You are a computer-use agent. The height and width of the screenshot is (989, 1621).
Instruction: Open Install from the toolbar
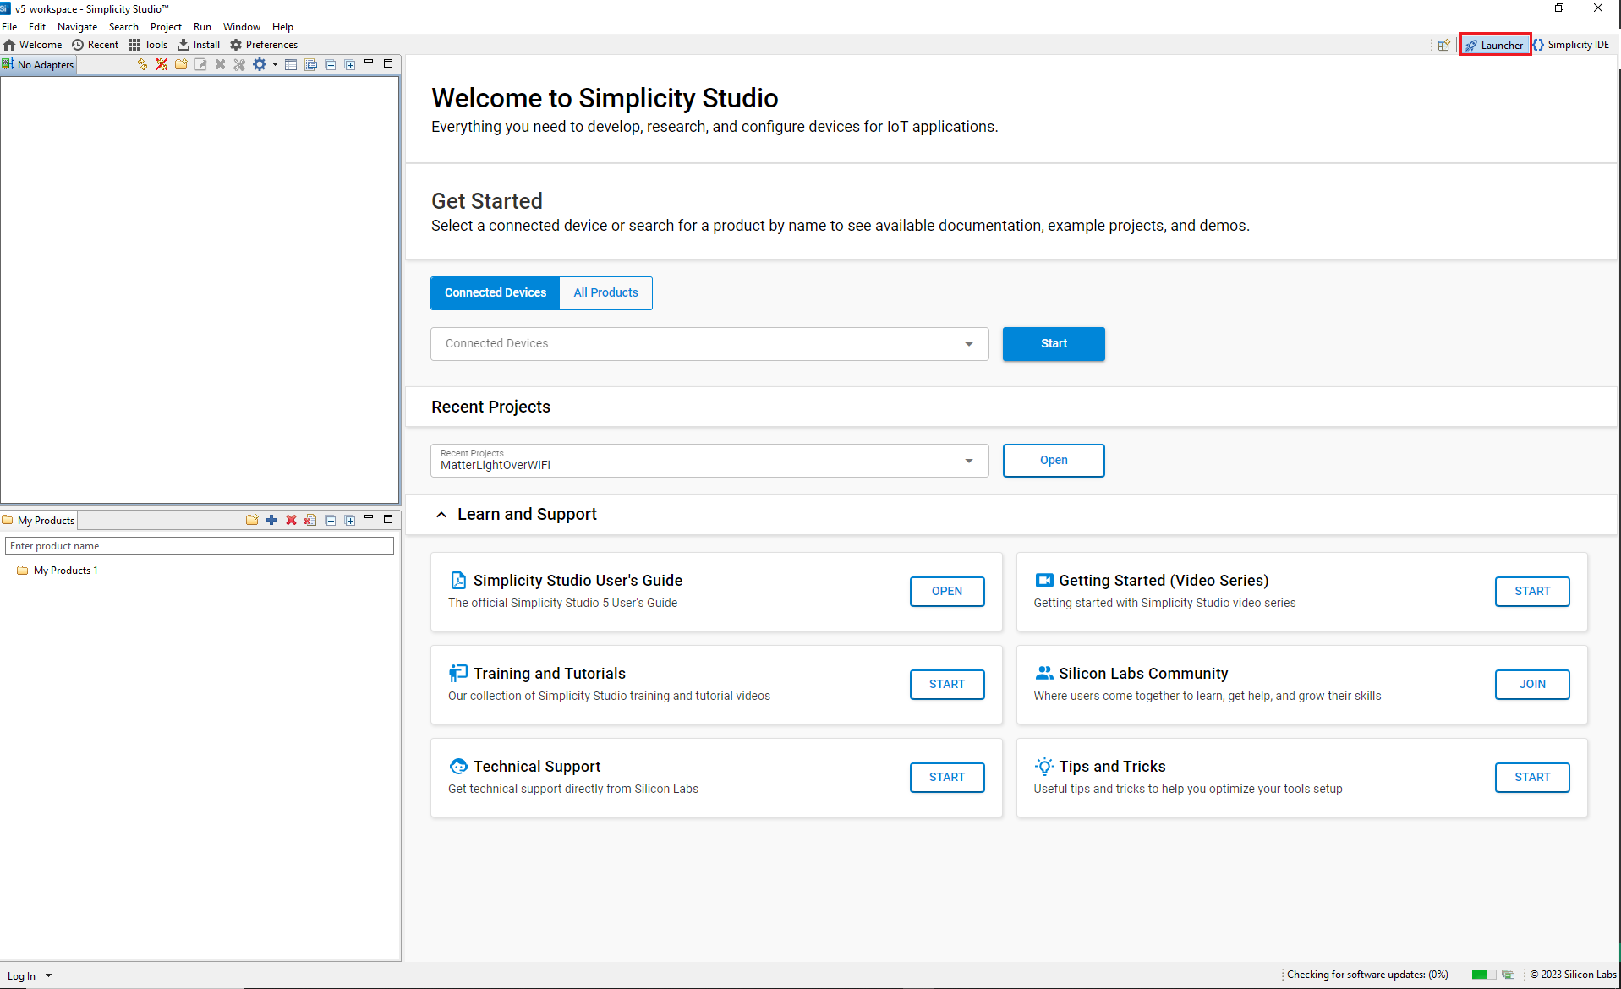pos(199,45)
